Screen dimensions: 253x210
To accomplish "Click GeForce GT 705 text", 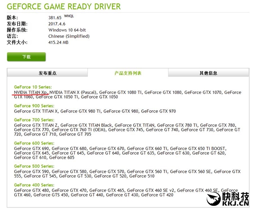I will click(x=75, y=134).
